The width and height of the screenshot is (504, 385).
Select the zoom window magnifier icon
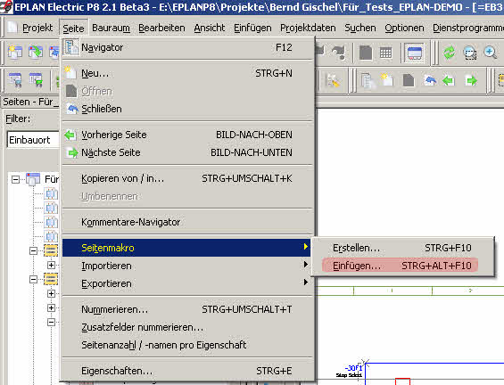click(x=470, y=53)
